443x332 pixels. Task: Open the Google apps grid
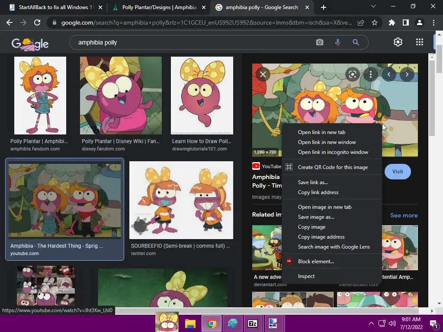tap(420, 42)
